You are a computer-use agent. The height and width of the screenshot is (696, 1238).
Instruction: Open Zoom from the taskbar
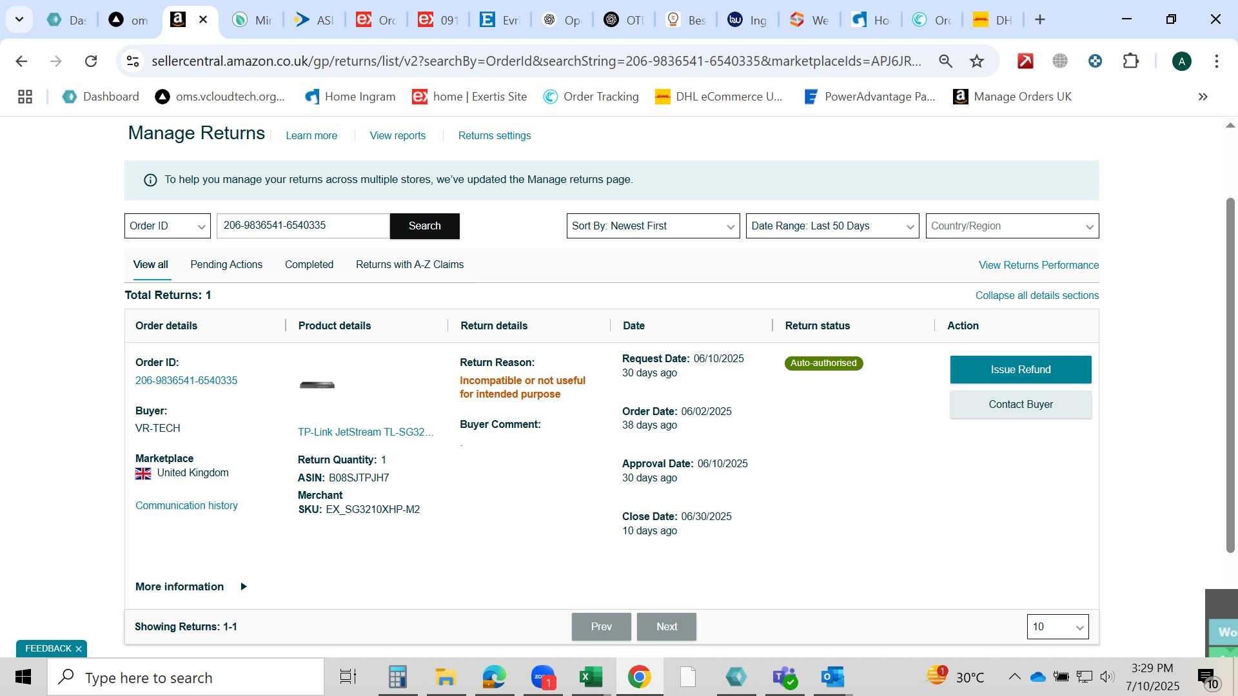544,677
